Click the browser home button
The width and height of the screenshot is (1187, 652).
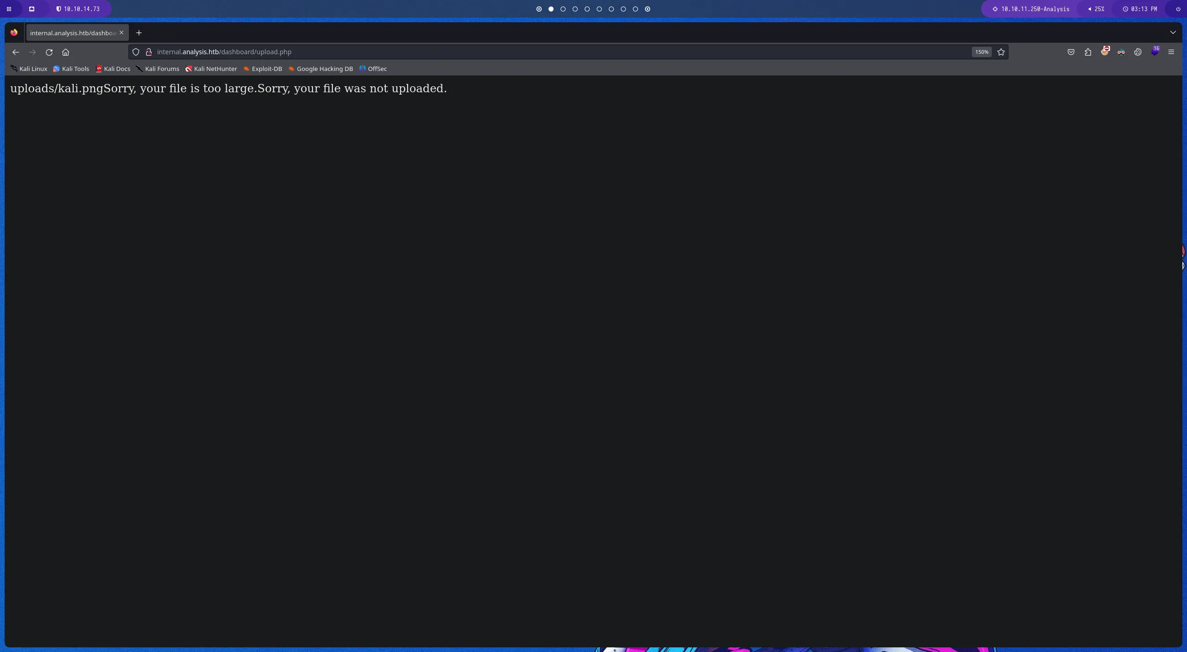66,52
